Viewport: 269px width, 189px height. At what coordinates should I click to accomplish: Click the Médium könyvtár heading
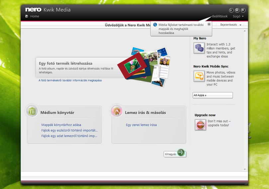coord(57,113)
